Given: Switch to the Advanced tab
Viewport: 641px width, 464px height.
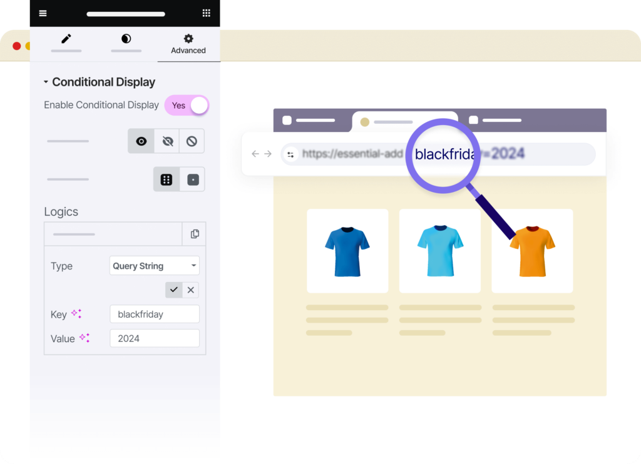Looking at the screenshot, I should coord(188,44).
